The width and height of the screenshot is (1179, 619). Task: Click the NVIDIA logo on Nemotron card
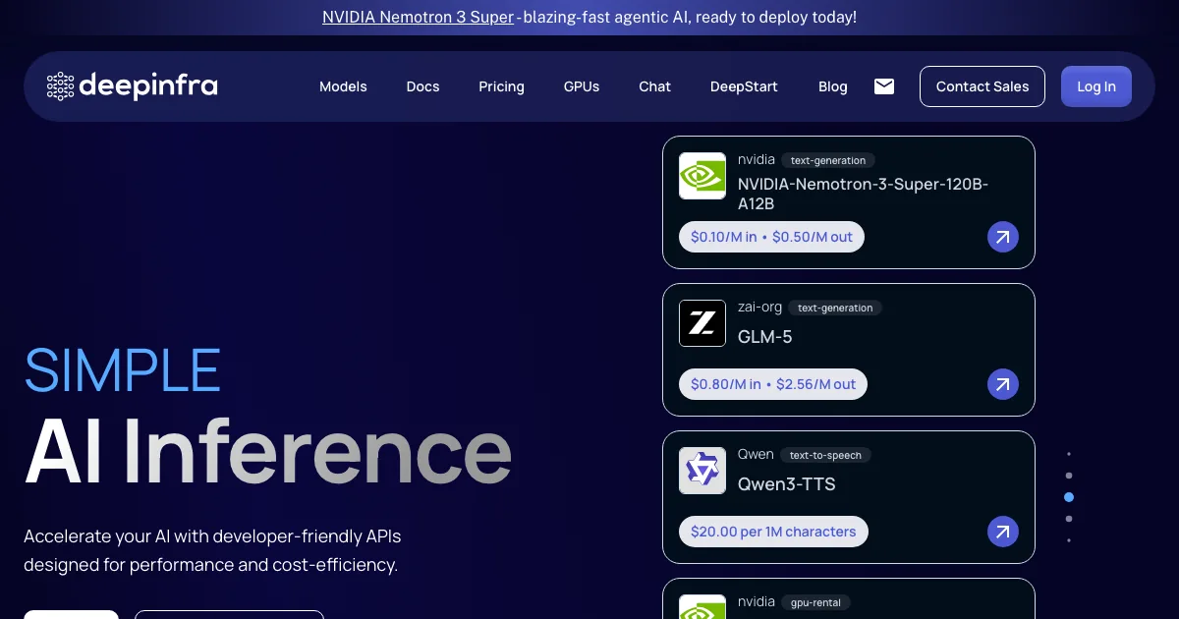coord(702,176)
